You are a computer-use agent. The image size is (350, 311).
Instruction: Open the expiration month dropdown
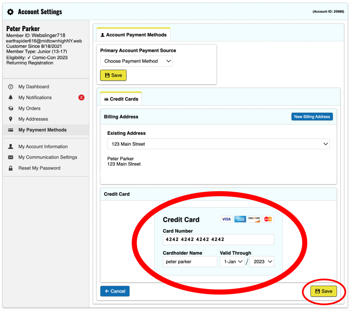coord(232,262)
